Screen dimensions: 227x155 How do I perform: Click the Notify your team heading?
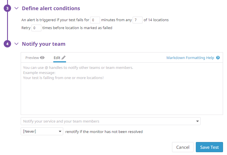pyautogui.click(x=44, y=44)
